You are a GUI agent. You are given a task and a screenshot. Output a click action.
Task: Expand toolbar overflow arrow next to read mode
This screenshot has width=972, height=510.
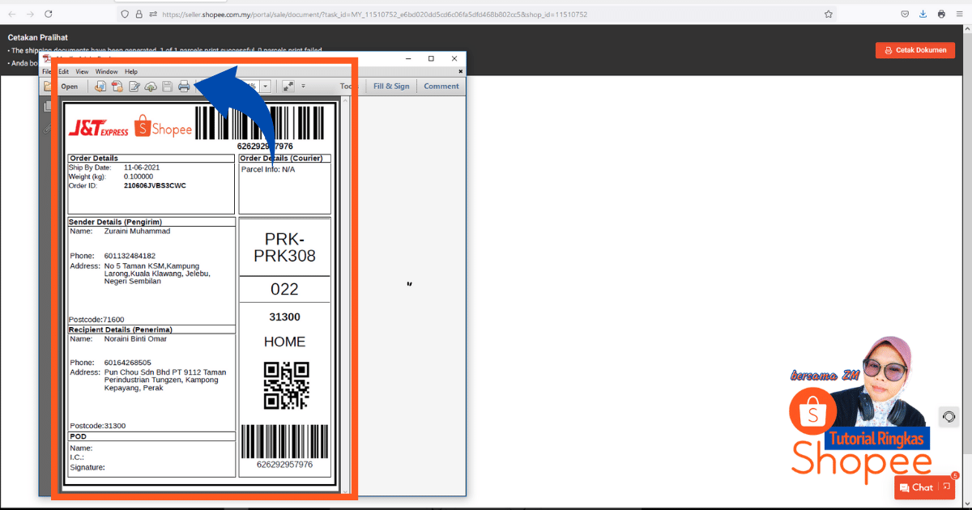tap(303, 86)
